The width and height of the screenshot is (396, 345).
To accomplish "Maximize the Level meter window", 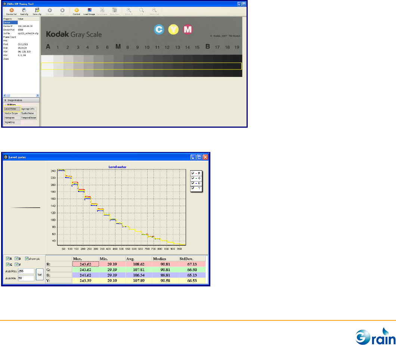I will click(x=199, y=157).
